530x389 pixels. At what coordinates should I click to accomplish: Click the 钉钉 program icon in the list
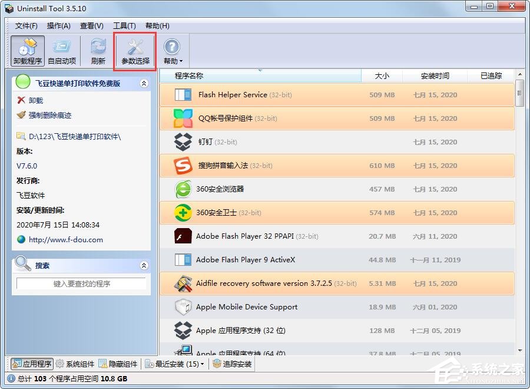[183, 142]
